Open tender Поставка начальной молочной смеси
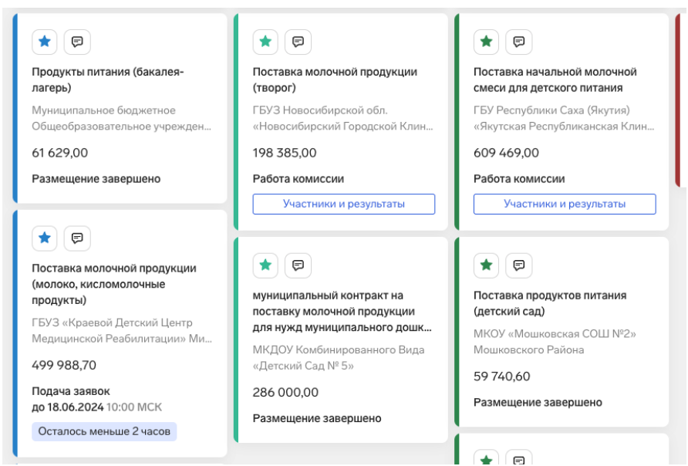688x466 pixels. click(x=555, y=80)
